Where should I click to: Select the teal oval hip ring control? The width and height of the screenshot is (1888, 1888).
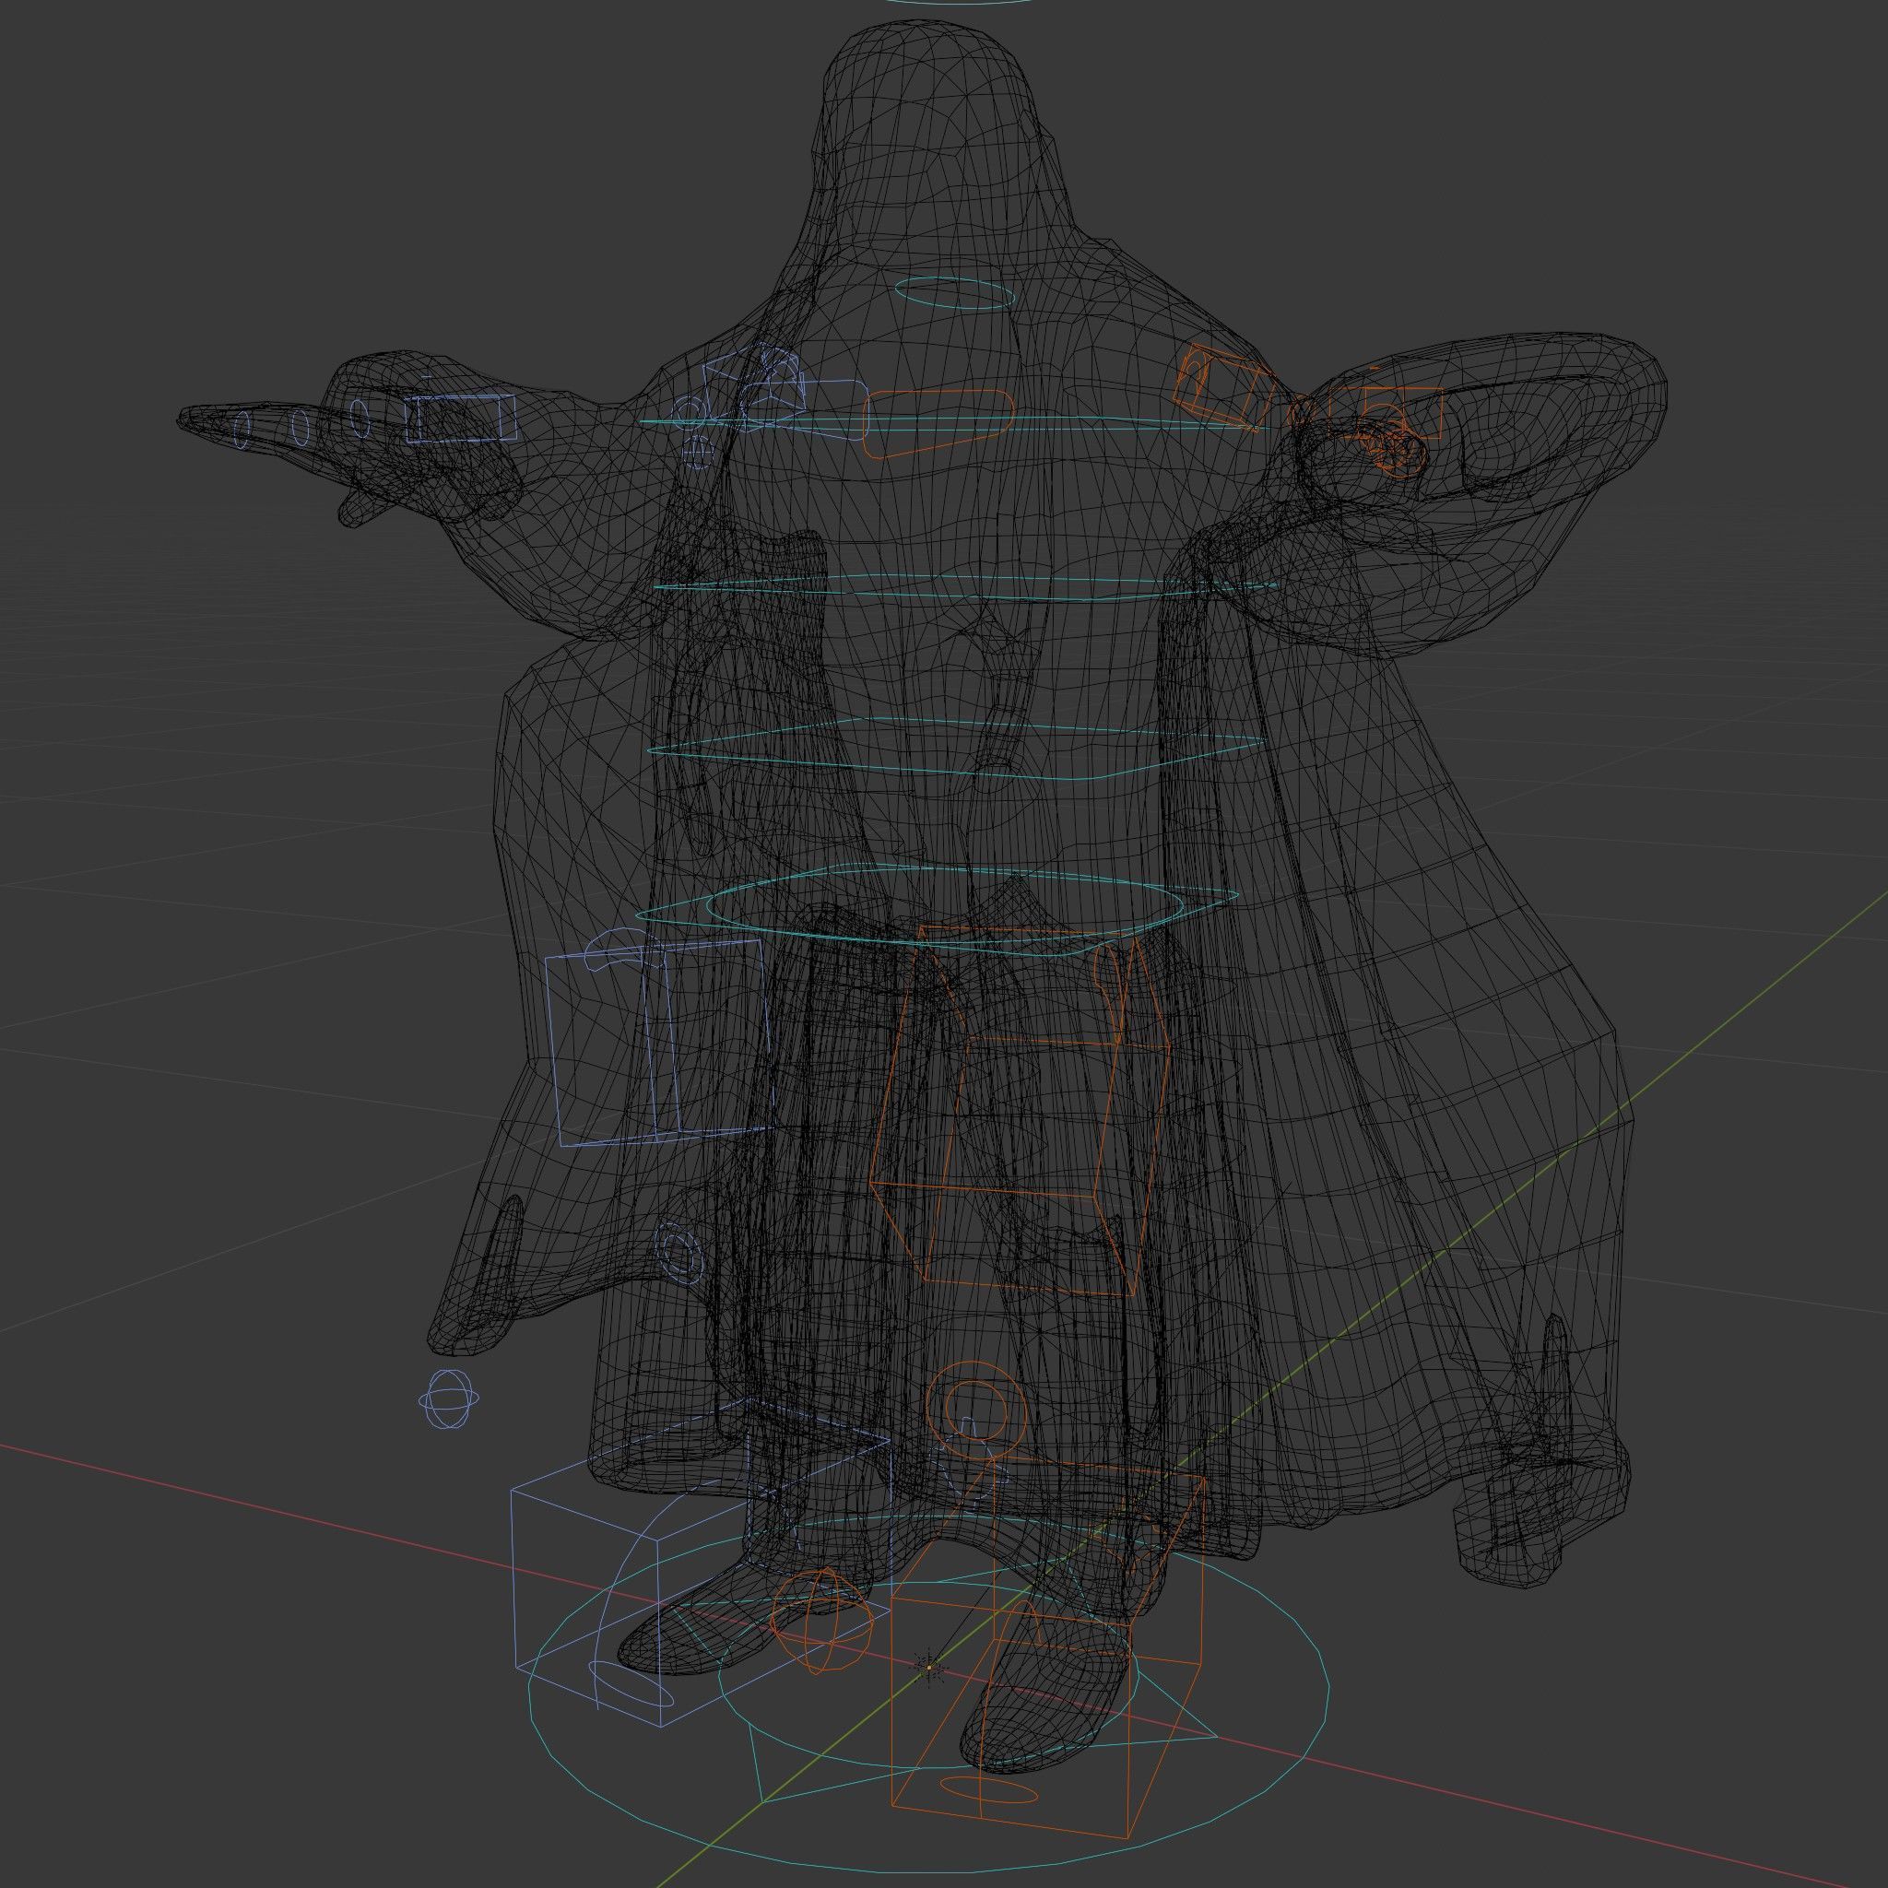[x=947, y=905]
